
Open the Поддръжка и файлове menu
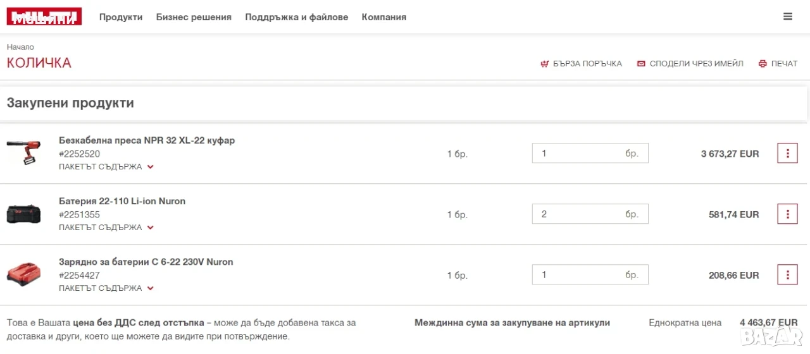coord(297,17)
